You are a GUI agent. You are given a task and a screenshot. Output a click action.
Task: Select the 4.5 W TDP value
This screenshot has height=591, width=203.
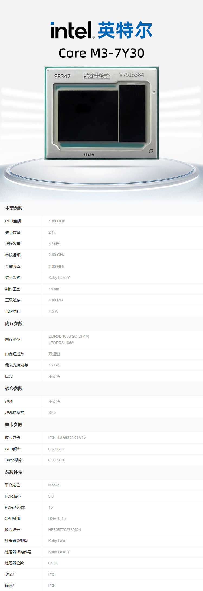pos(54,311)
